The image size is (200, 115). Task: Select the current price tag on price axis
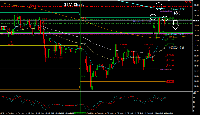point(196,20)
